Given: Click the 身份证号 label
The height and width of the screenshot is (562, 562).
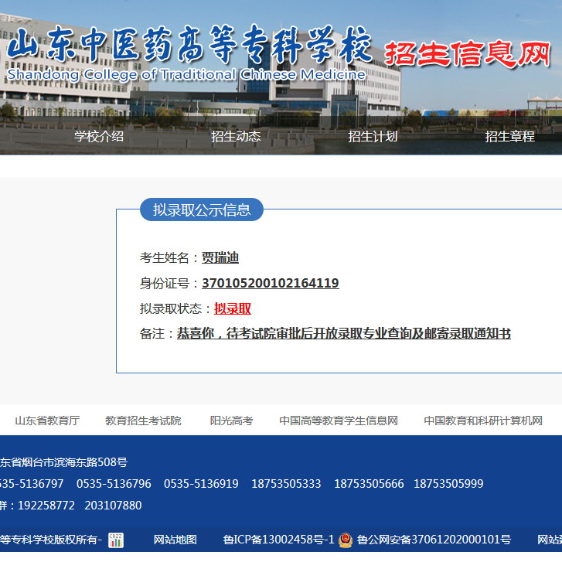Looking at the screenshot, I should point(164,283).
